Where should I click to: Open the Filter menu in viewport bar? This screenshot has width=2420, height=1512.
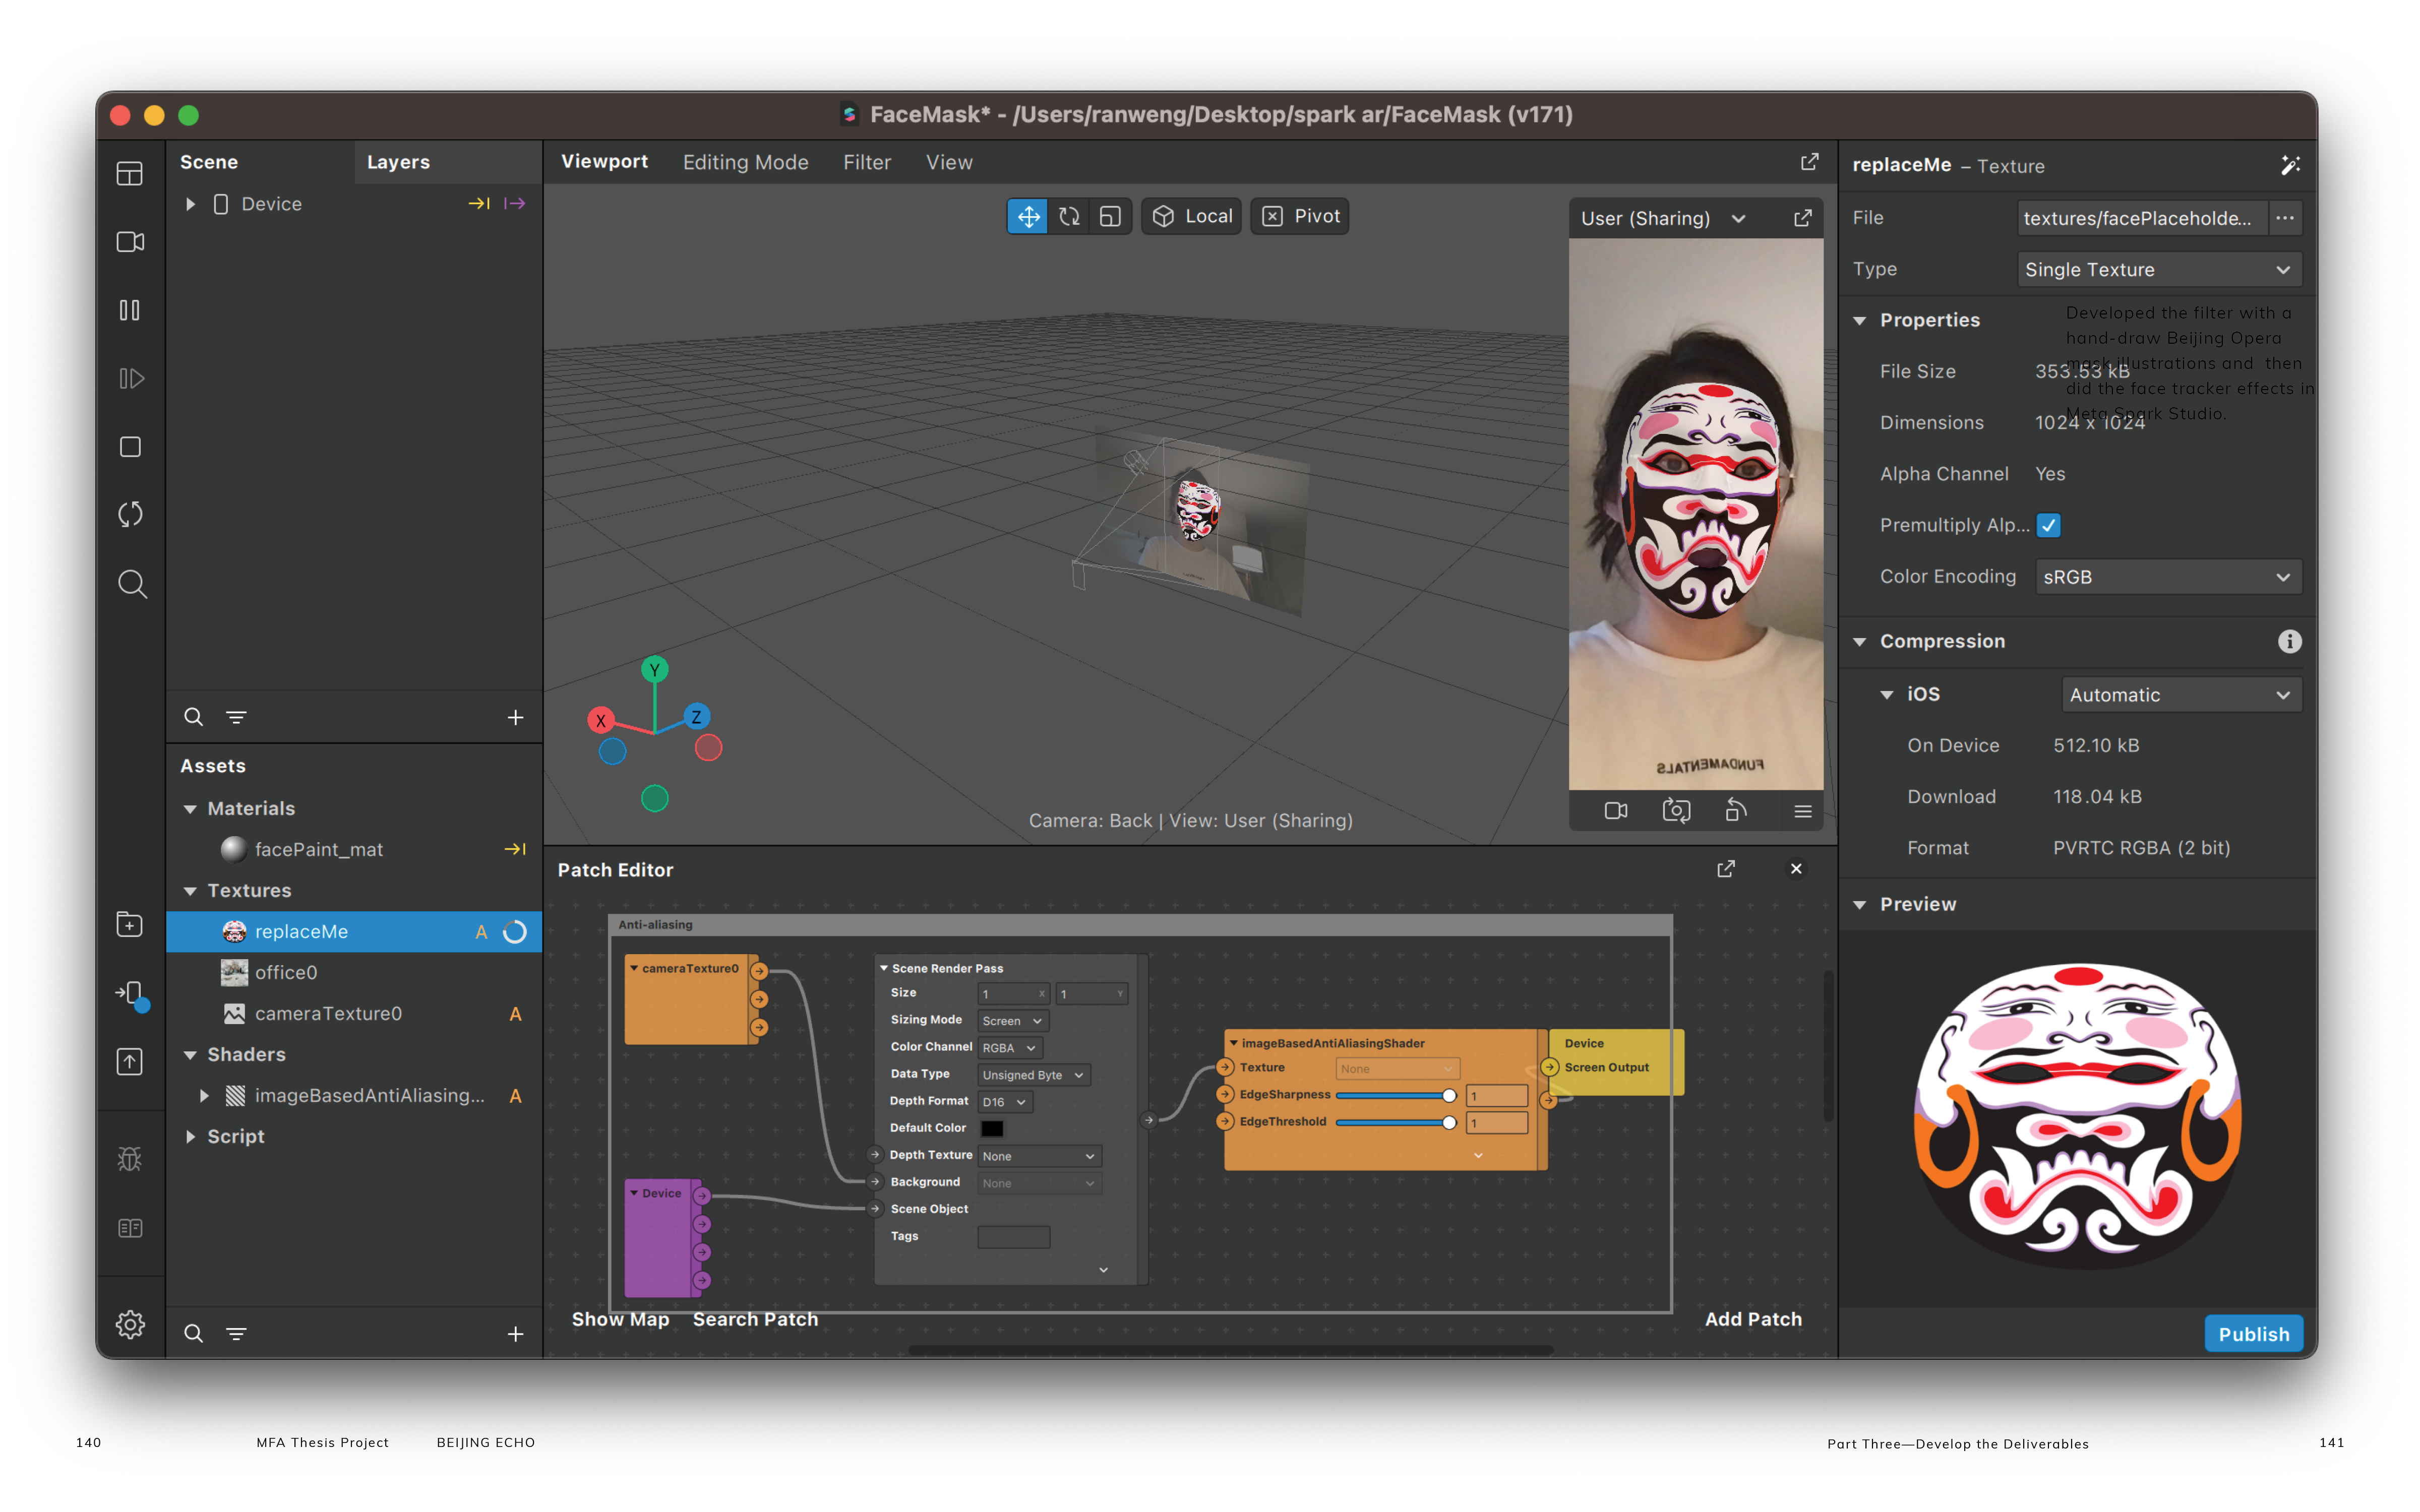[x=866, y=162]
